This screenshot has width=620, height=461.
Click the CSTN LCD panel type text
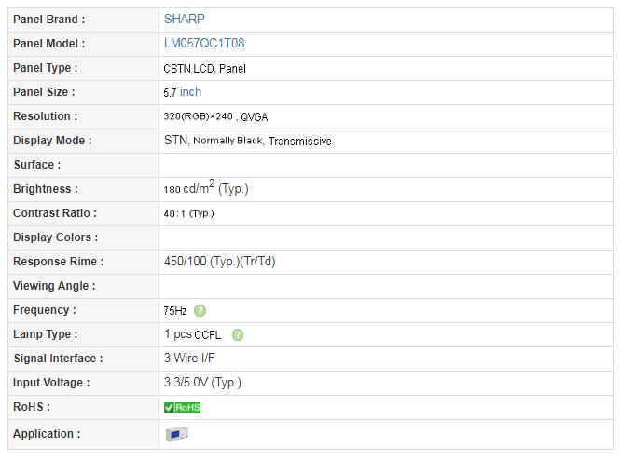[x=204, y=68]
